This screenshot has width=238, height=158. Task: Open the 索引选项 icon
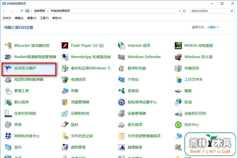(x=121, y=125)
